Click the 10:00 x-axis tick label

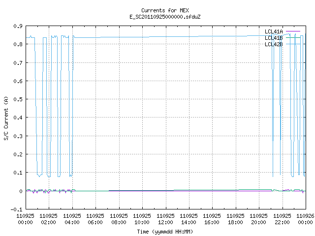(142, 219)
